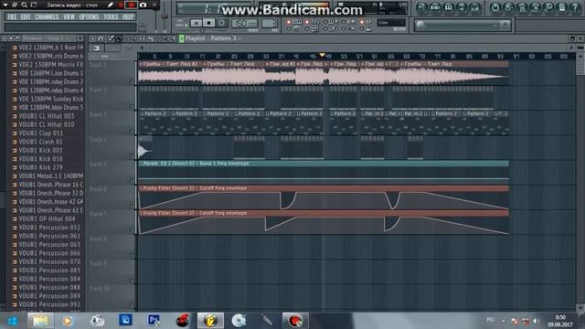Adjust the master volume slider

pos(165,16)
